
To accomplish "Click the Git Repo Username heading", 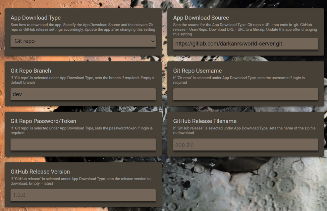I will pos(197,71).
